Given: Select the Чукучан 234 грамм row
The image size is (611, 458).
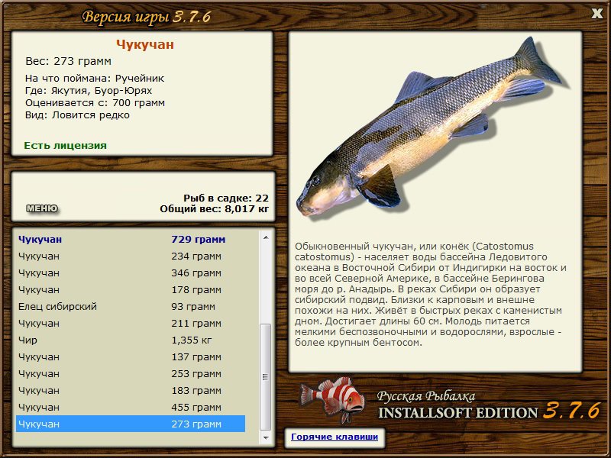Looking at the screenshot, I should click(x=131, y=256).
